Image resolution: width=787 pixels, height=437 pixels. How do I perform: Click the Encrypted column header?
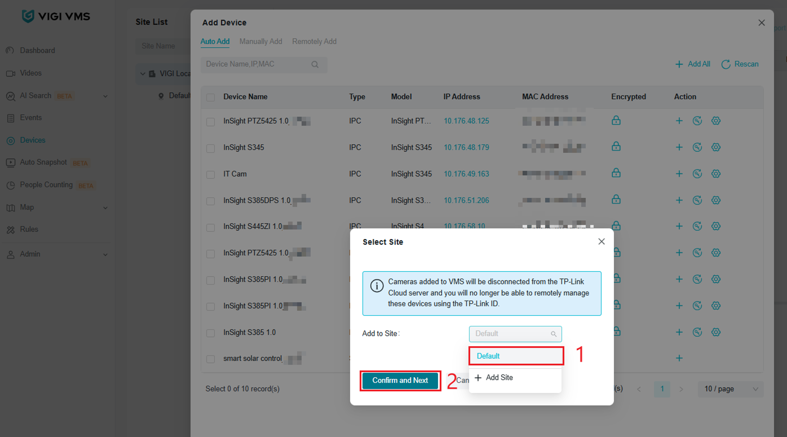click(629, 97)
